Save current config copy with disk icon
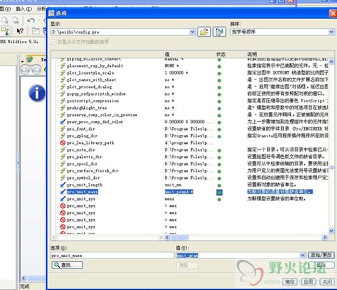 [x=219, y=32]
